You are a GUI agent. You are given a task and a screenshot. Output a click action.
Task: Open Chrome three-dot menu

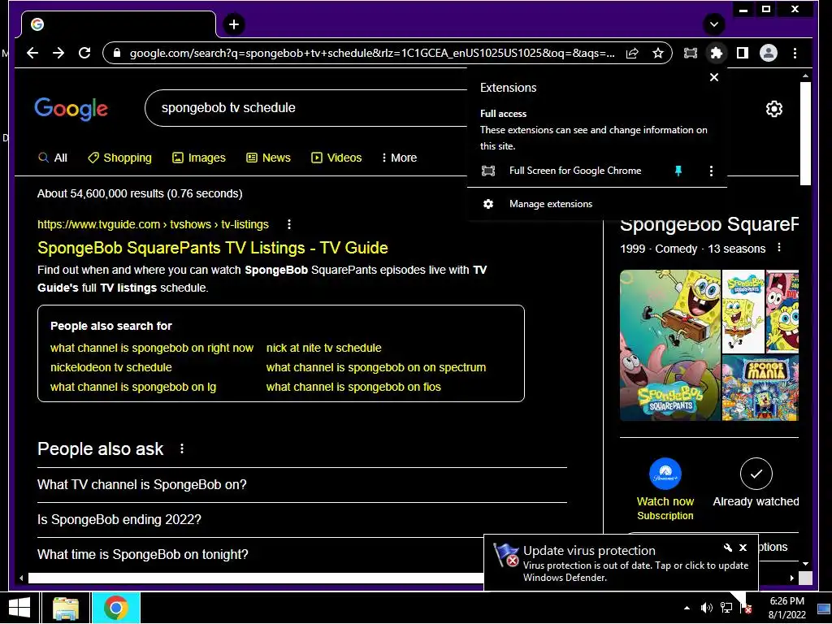point(795,53)
